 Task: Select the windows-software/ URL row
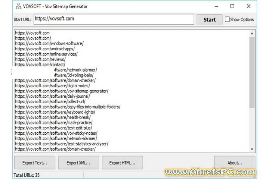[x=49, y=44]
